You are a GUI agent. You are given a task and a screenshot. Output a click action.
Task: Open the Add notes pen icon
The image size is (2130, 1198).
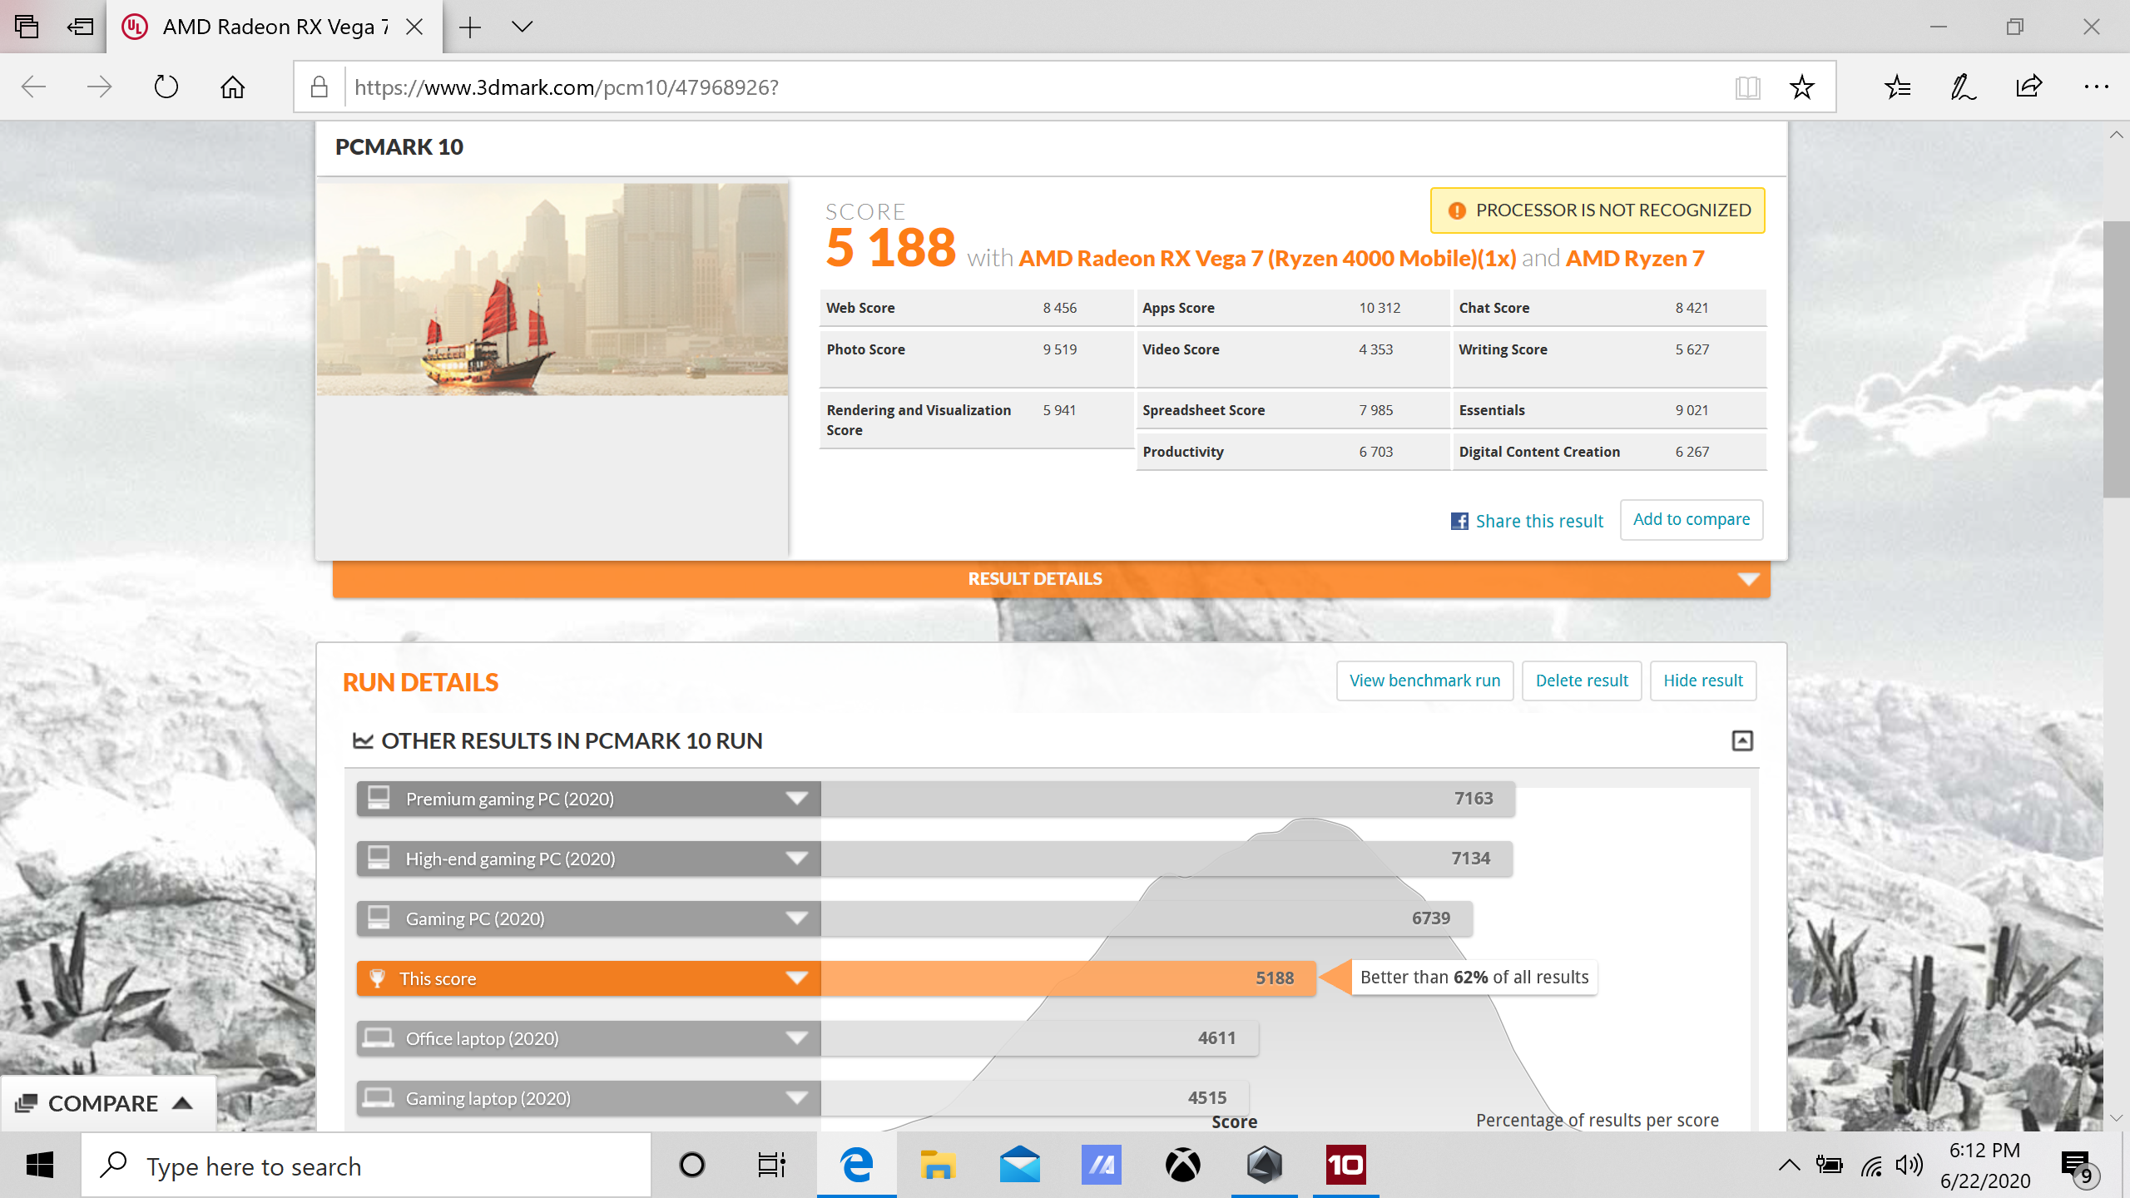point(1964,87)
